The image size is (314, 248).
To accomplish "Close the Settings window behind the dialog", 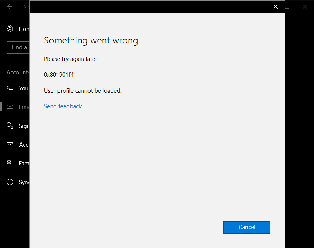I will (305, 7).
